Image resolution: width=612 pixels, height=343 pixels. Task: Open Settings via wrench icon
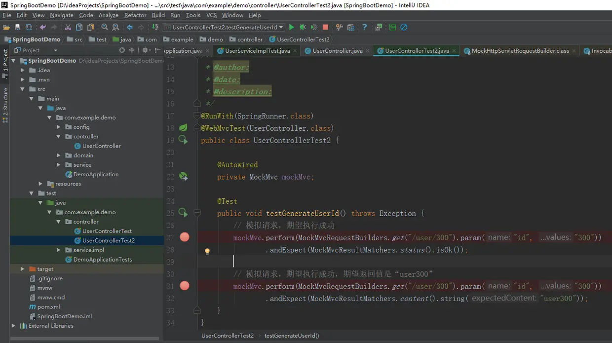340,27
